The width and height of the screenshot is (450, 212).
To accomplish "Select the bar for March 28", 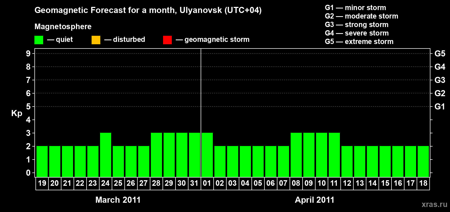I will [x=156, y=155].
